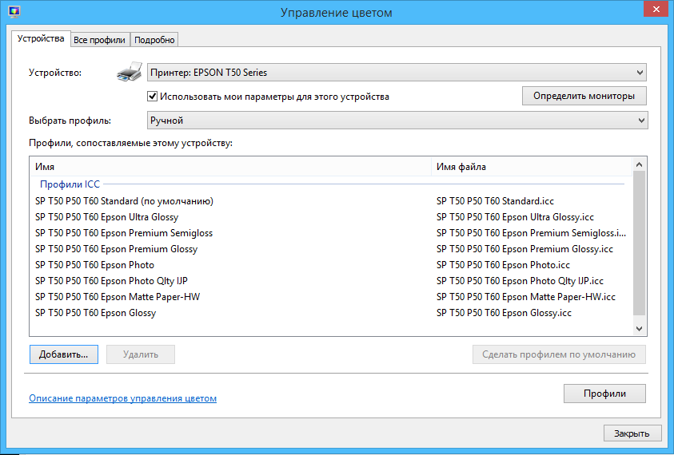Click file name 'SP T50 P50 T60 Epson Photo Qlty IJP.icc'

click(x=520, y=281)
